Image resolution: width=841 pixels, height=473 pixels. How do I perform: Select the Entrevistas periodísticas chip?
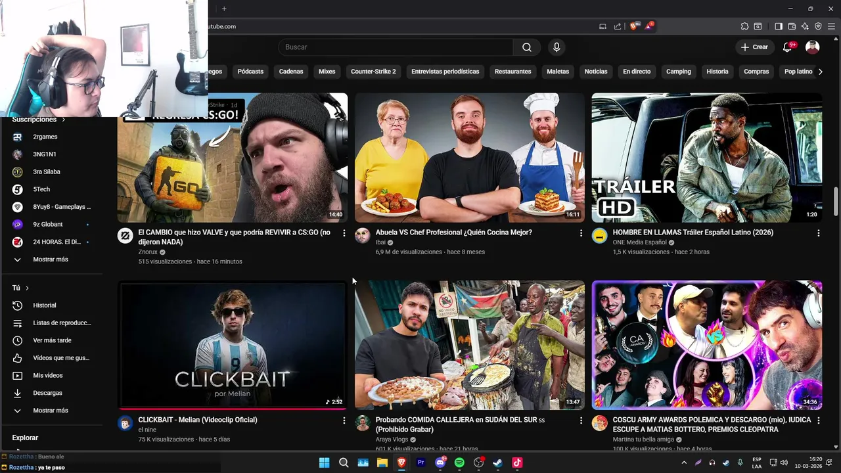pos(445,72)
